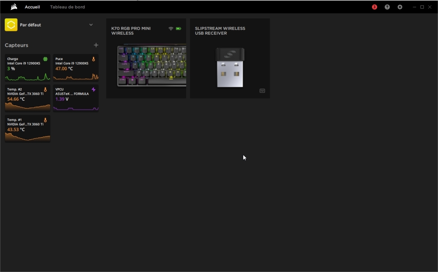Click the Corsair sails logo

14,7
